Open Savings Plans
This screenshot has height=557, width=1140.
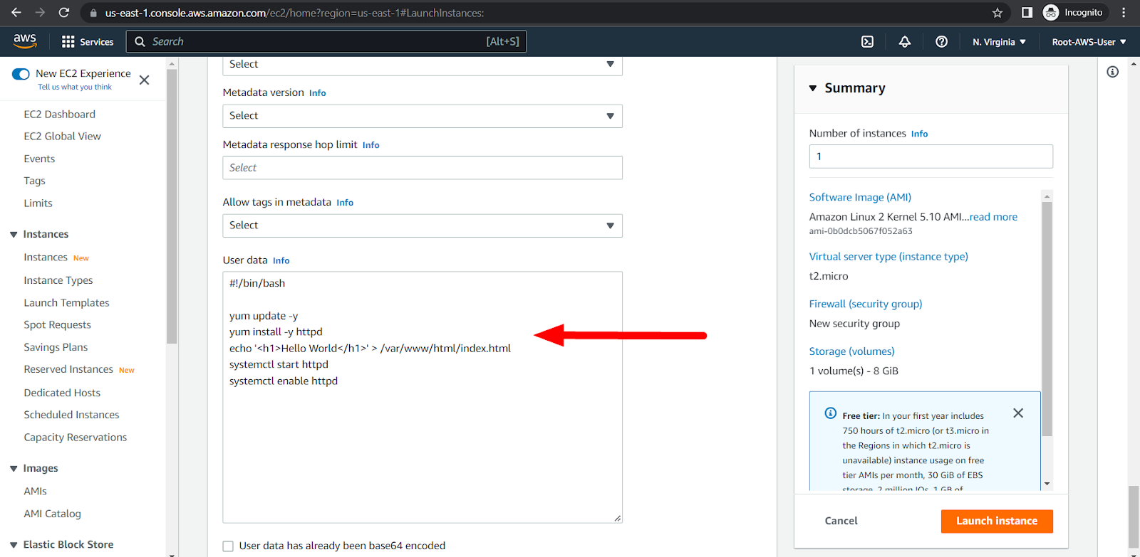(56, 348)
